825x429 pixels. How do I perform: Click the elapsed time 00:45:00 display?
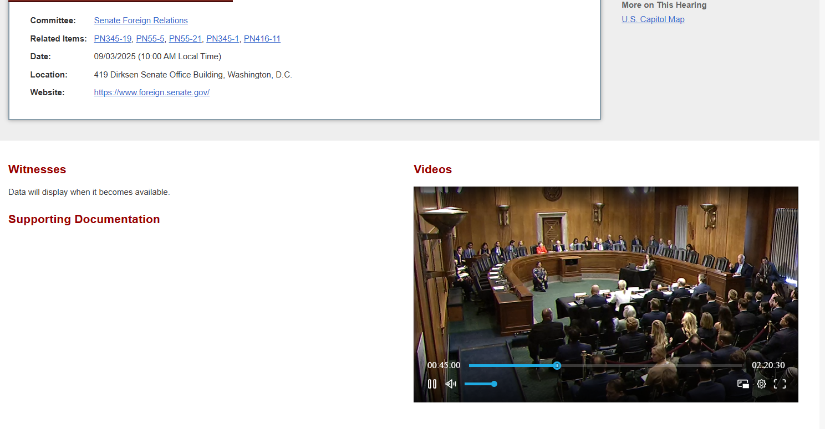444,365
